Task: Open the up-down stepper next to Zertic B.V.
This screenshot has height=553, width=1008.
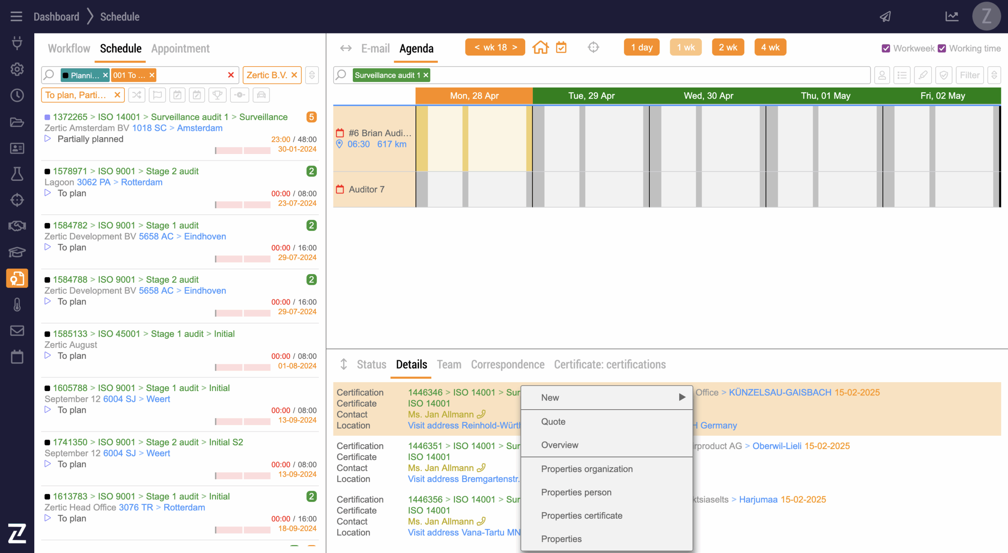Action: tap(312, 75)
